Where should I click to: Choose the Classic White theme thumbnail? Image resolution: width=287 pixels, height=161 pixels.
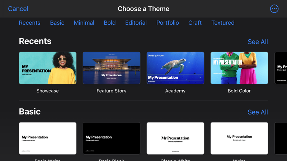(x=175, y=138)
